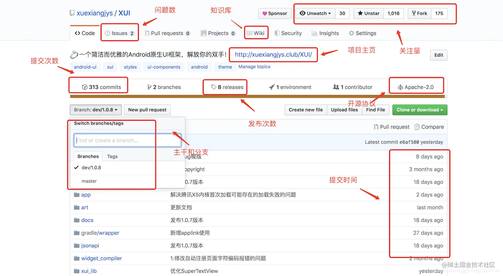This screenshot has height=276, width=503.
Task: Click New pull request button
Action: (147, 110)
